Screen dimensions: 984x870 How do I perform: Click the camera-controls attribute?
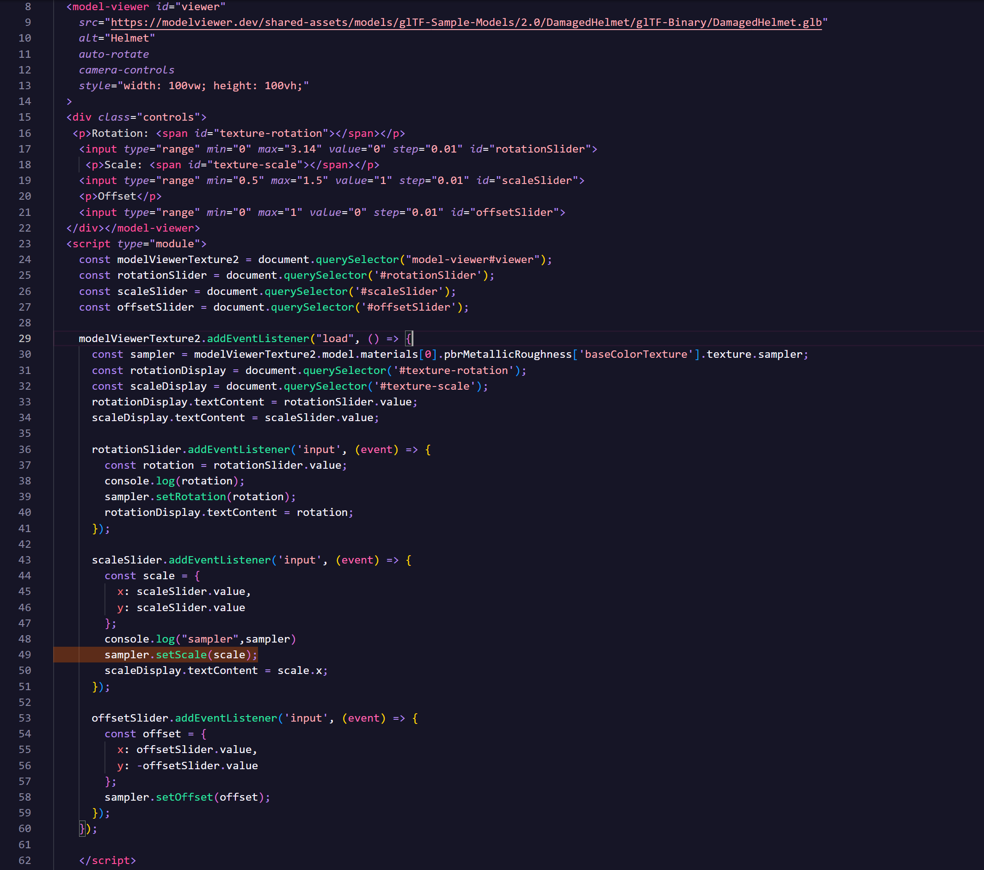126,70
